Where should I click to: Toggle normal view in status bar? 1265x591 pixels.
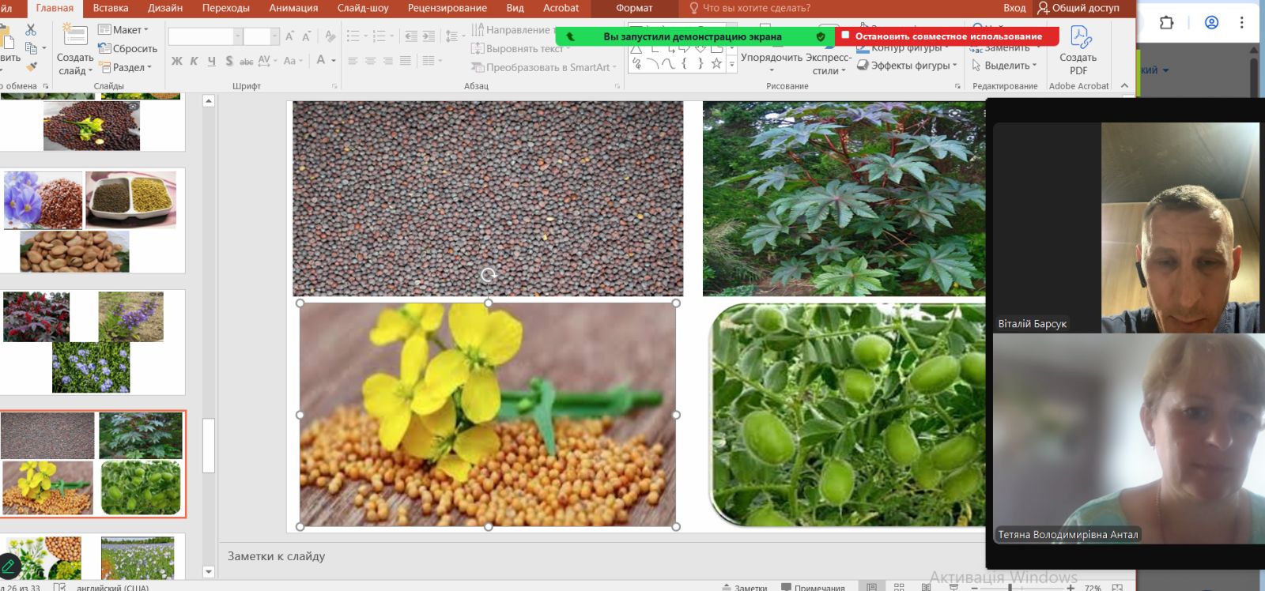point(871,587)
